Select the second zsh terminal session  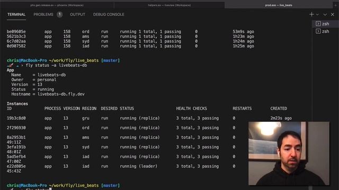tap(325, 31)
